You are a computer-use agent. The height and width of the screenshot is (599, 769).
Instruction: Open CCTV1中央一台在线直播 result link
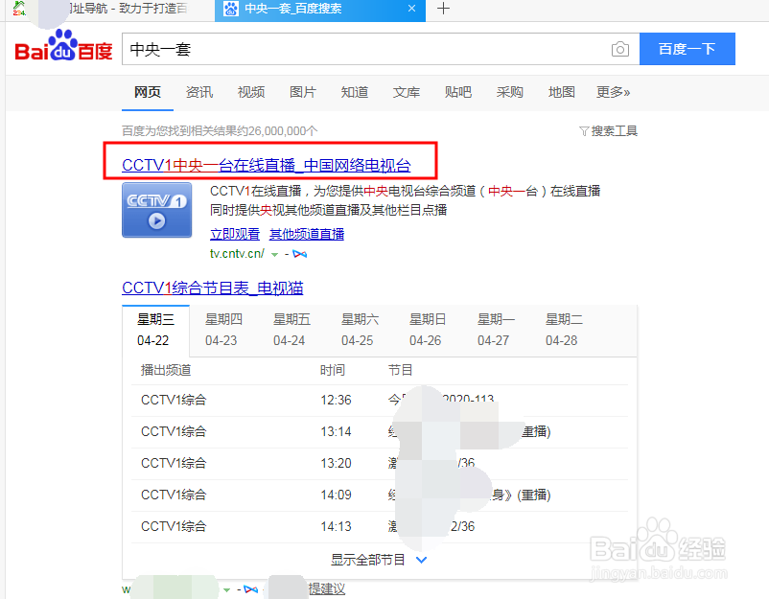267,165
